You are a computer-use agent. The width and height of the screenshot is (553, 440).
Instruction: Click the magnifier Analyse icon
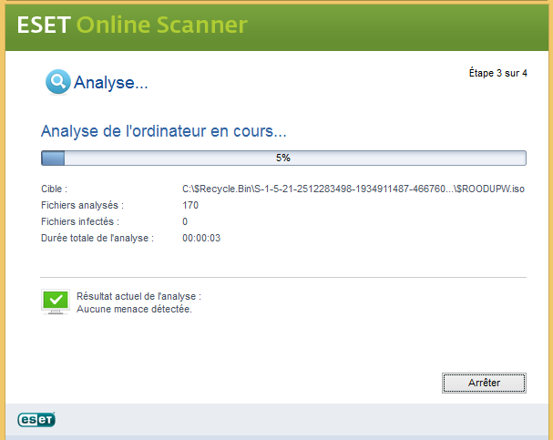(x=57, y=82)
